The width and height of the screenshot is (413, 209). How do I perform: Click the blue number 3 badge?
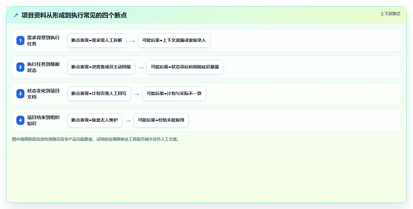pos(20,94)
